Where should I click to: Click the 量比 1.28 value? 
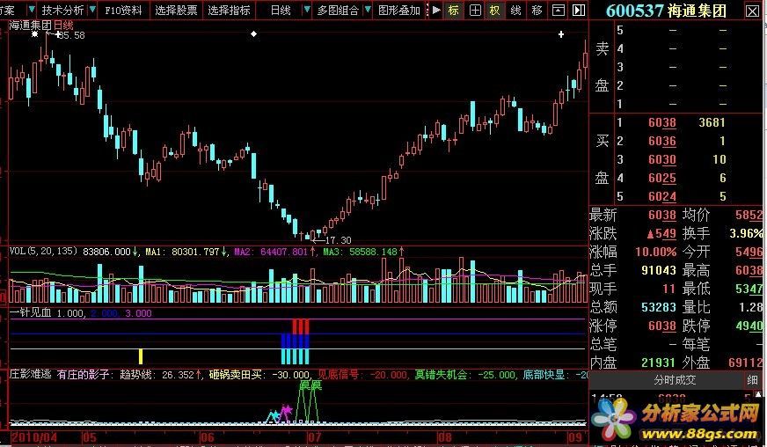(753, 307)
